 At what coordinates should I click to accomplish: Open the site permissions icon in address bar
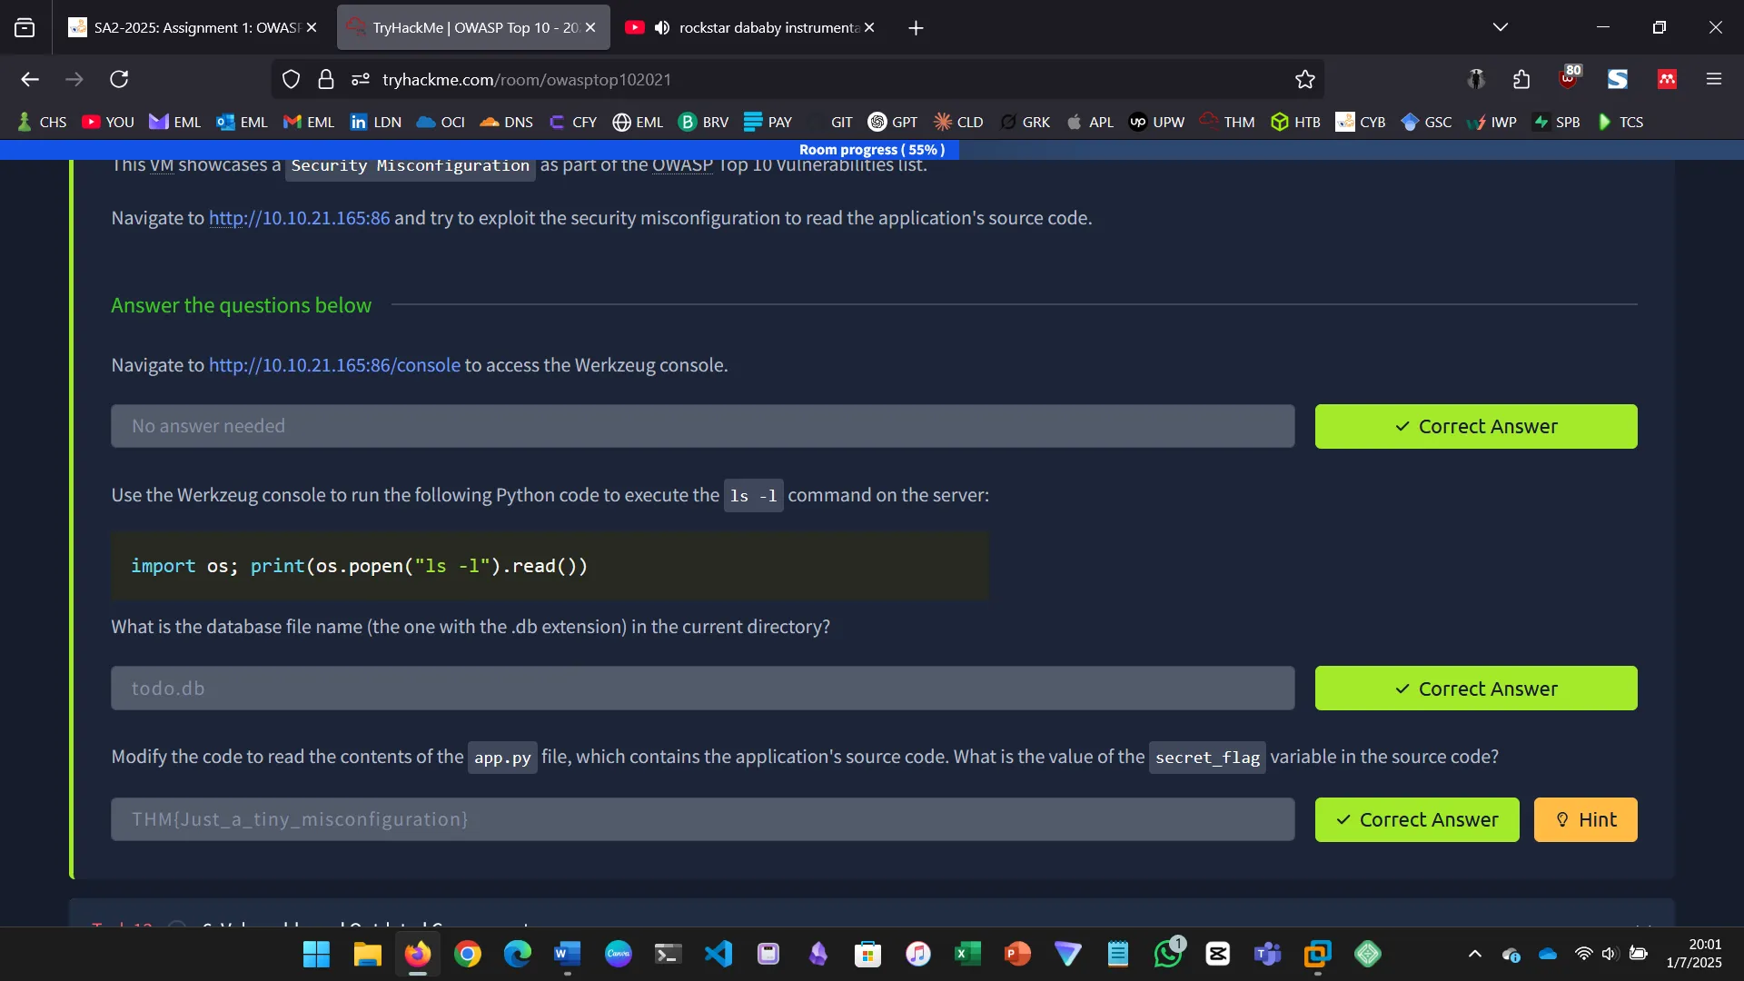(x=361, y=80)
